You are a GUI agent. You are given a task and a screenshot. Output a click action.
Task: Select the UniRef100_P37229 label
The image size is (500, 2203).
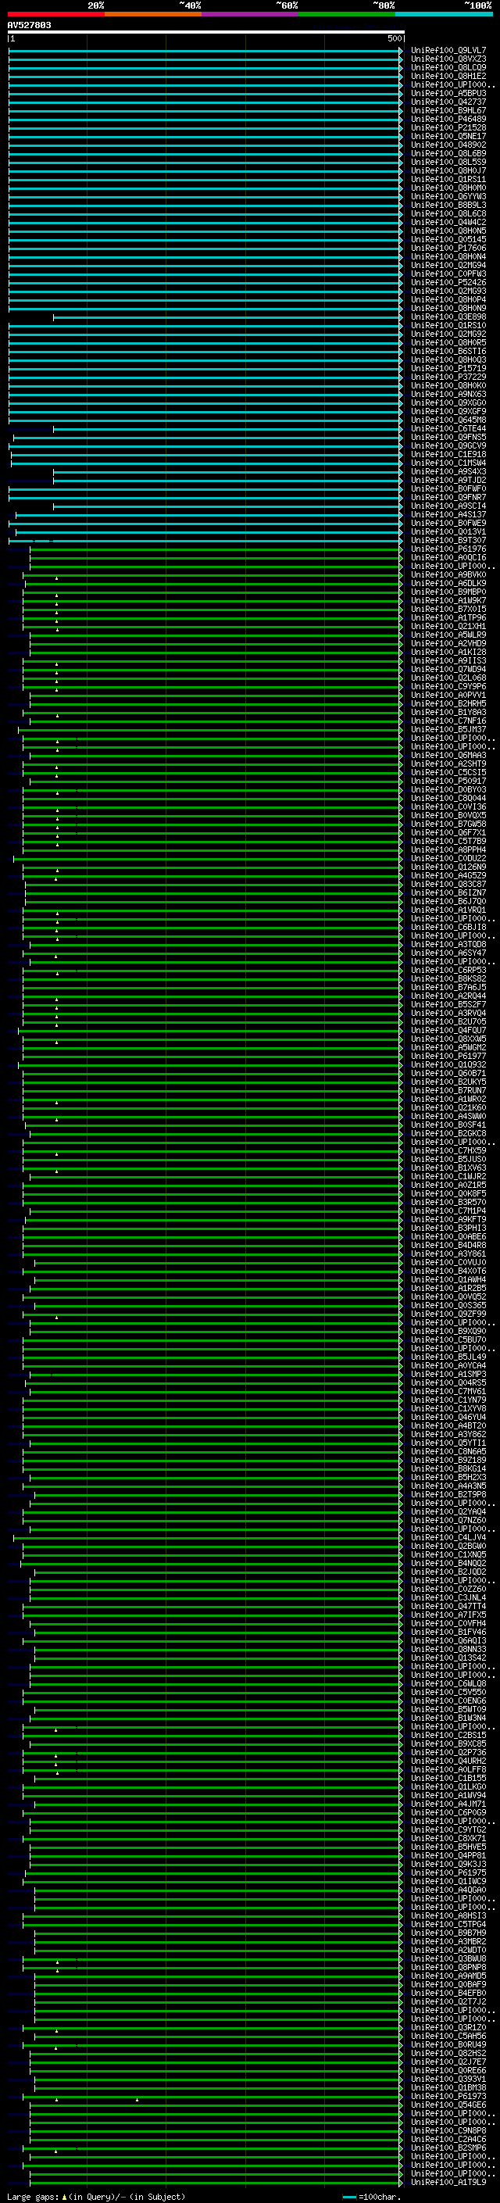pos(448,377)
